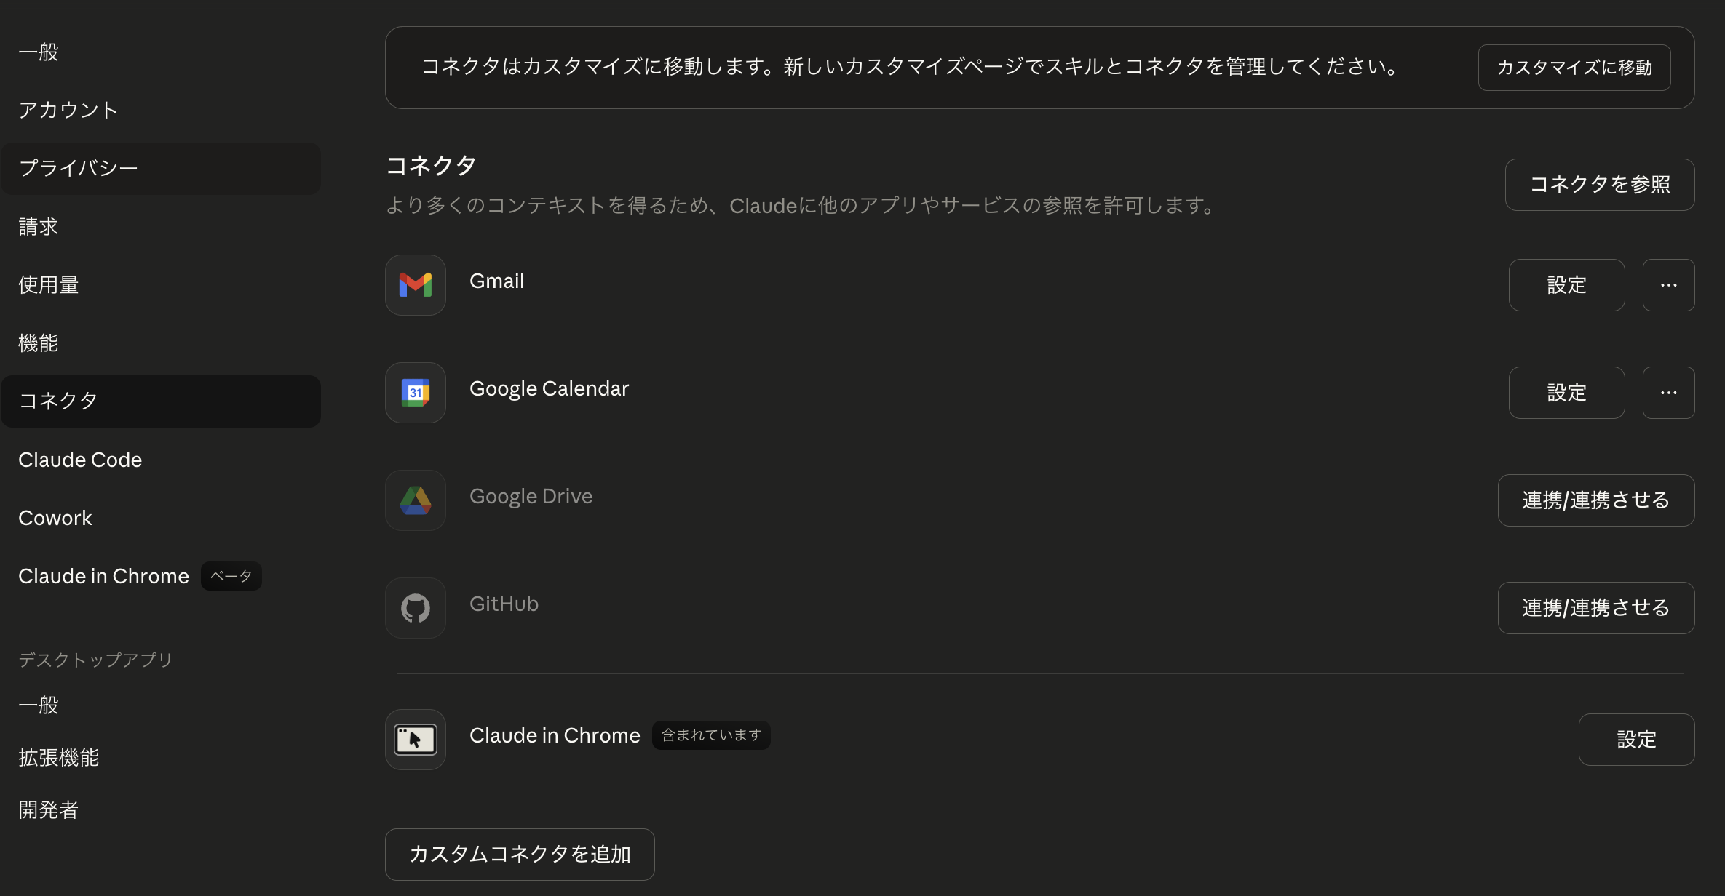The width and height of the screenshot is (1725, 896).
Task: Open 開発者 under デスクトップアプリ
Action: [x=48, y=809]
